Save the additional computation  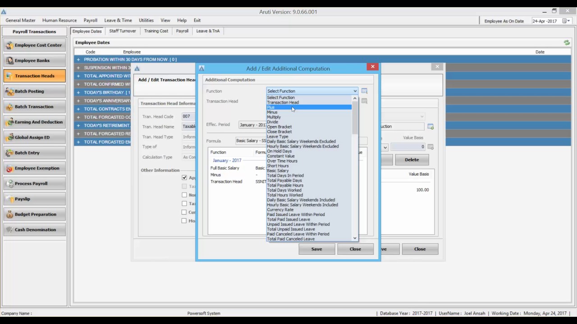(316, 249)
